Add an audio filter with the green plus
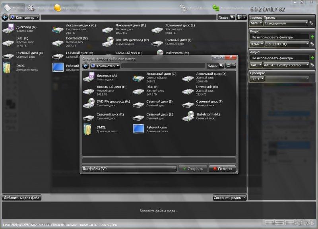This screenshot has height=229, width=318. (312, 58)
